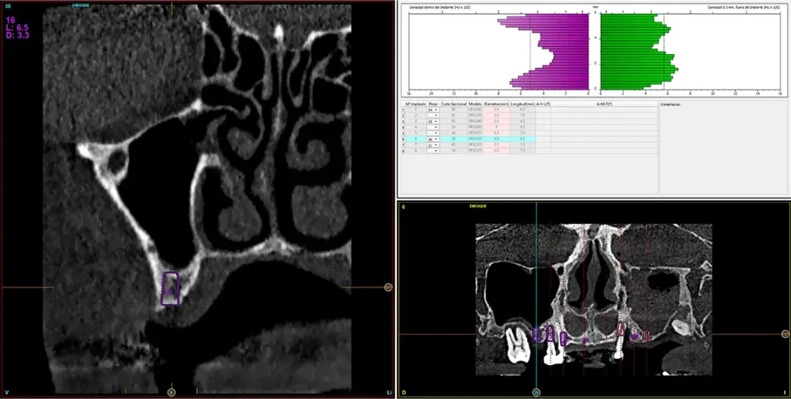Click the slice handle on the cross-section's right edge
The width and height of the screenshot is (791, 399).
389,287
